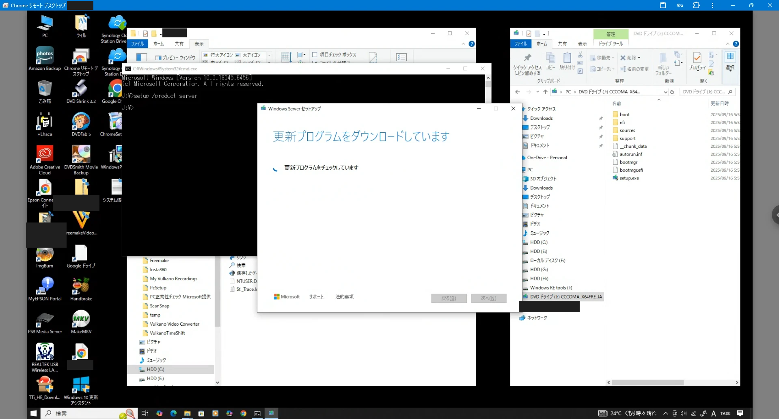This screenshot has height=419, width=779.
Task: Open quick access toolbar dropdown in DVD window
Action: pyautogui.click(x=544, y=34)
